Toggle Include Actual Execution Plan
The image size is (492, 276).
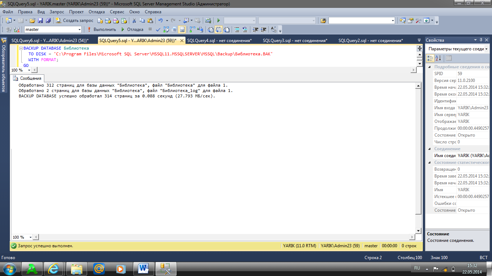tap(192, 29)
